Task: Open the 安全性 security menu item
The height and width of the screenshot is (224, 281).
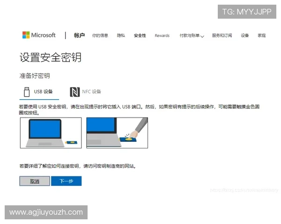Action: pyautogui.click(x=140, y=35)
